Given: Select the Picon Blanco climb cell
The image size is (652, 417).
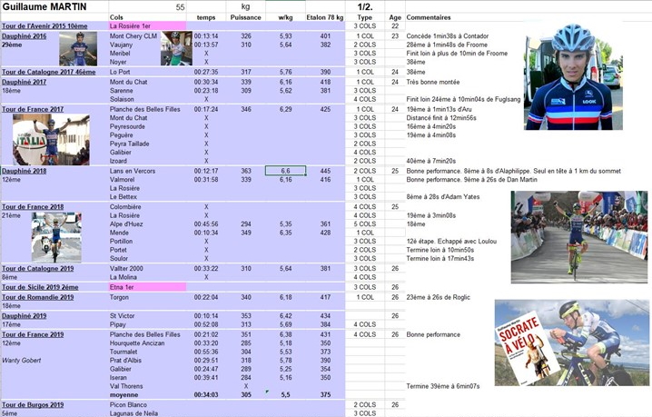Looking at the screenshot, I should 128,404.
